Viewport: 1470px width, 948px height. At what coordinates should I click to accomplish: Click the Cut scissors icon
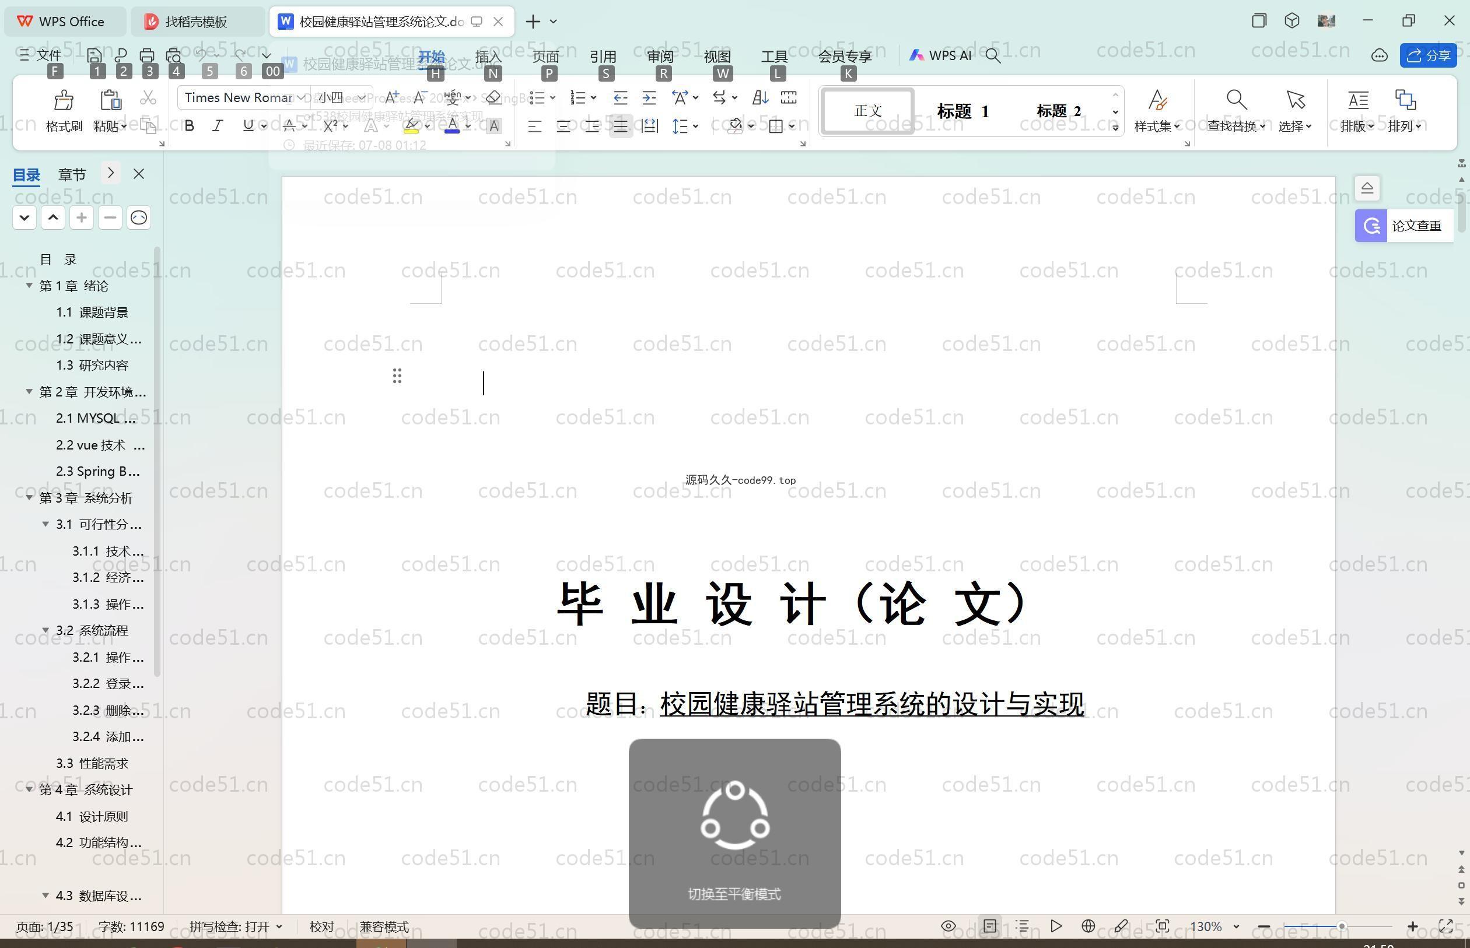tap(148, 99)
